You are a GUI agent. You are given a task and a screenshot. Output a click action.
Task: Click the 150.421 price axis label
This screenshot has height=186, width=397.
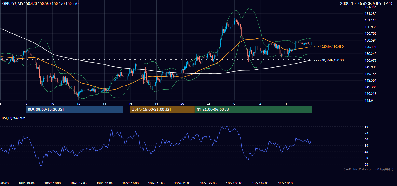[x=371, y=47]
